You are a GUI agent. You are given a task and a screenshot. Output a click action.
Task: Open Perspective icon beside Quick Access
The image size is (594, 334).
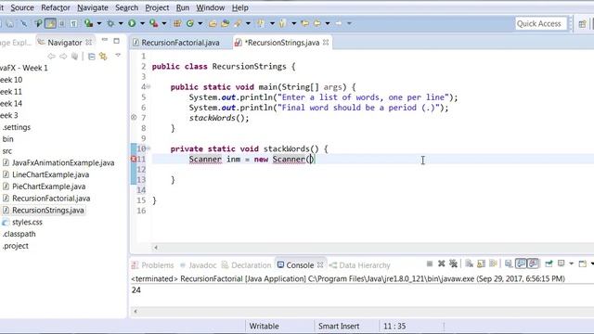tap(582, 24)
